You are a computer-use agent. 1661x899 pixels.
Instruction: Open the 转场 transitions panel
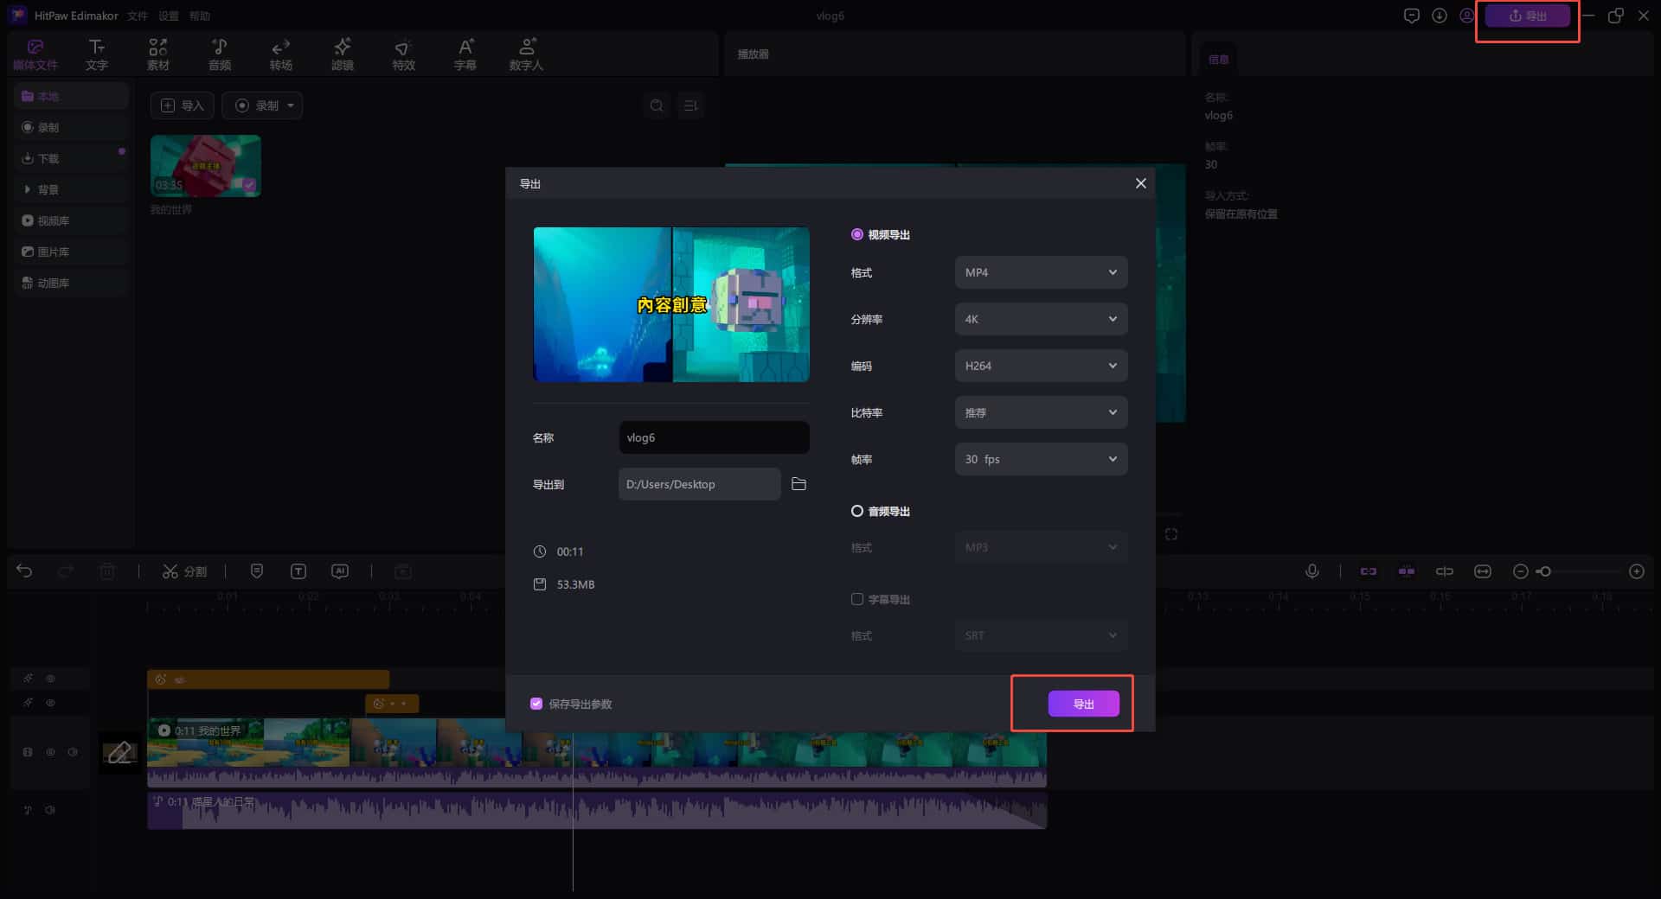click(280, 54)
